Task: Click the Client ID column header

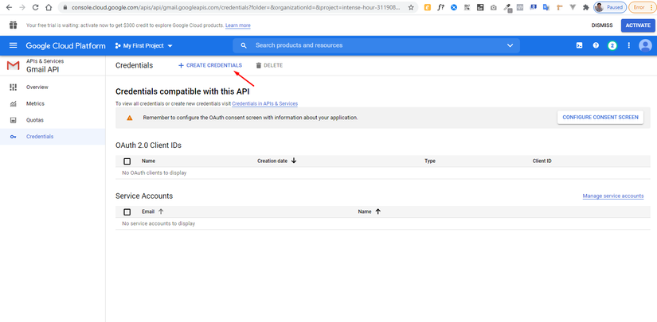Action: (542, 161)
